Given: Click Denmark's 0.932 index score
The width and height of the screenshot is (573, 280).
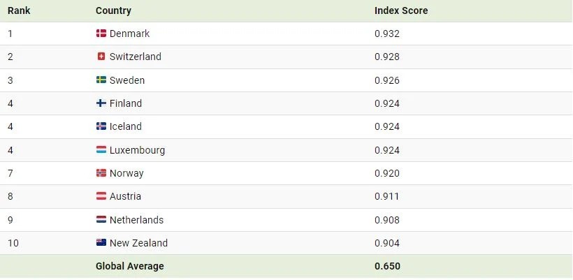Looking at the screenshot, I should tap(387, 34).
